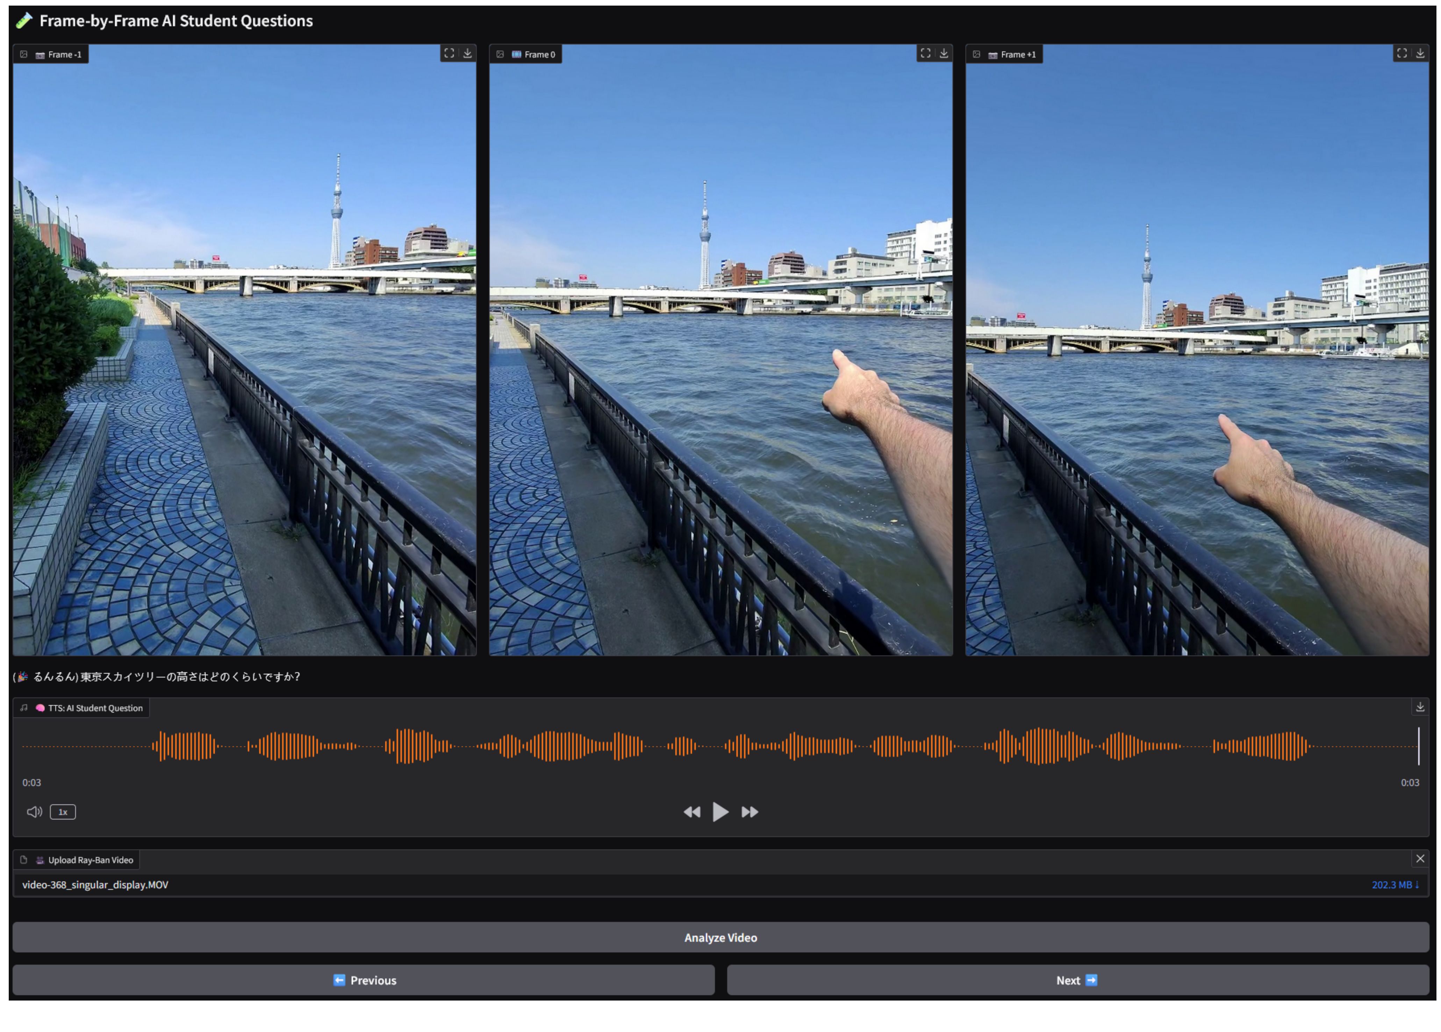
Task: Select the Frame 0 pointing-hand image
Action: 720,350
